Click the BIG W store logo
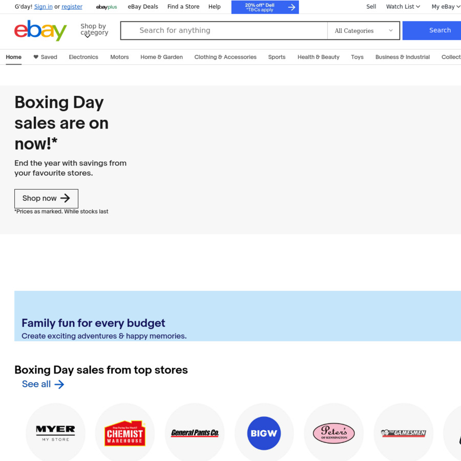Screen dimensions: 461x461 (x=264, y=432)
